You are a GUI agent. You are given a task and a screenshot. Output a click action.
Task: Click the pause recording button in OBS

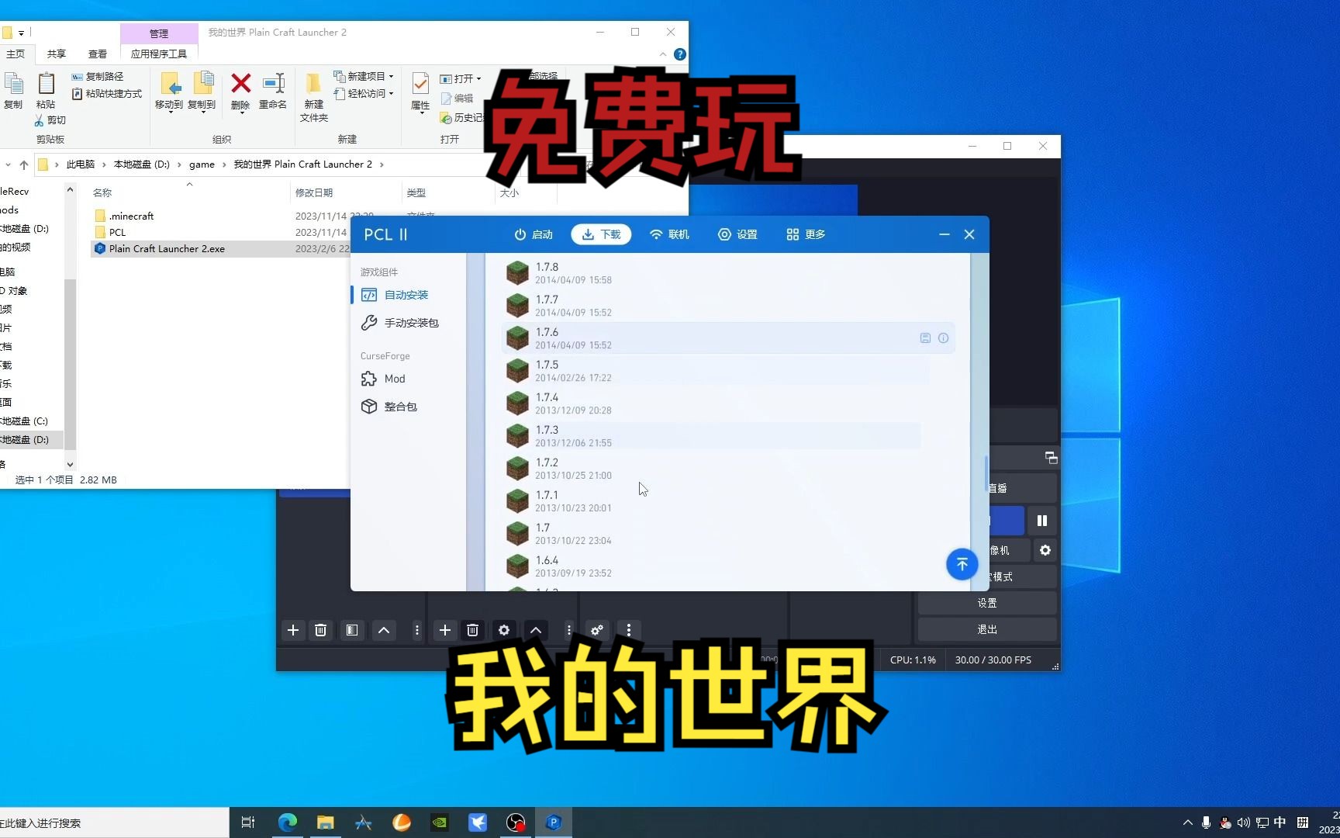coord(1042,521)
